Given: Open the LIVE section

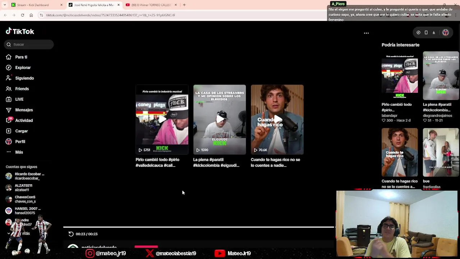Looking at the screenshot, I should pyautogui.click(x=15, y=99).
